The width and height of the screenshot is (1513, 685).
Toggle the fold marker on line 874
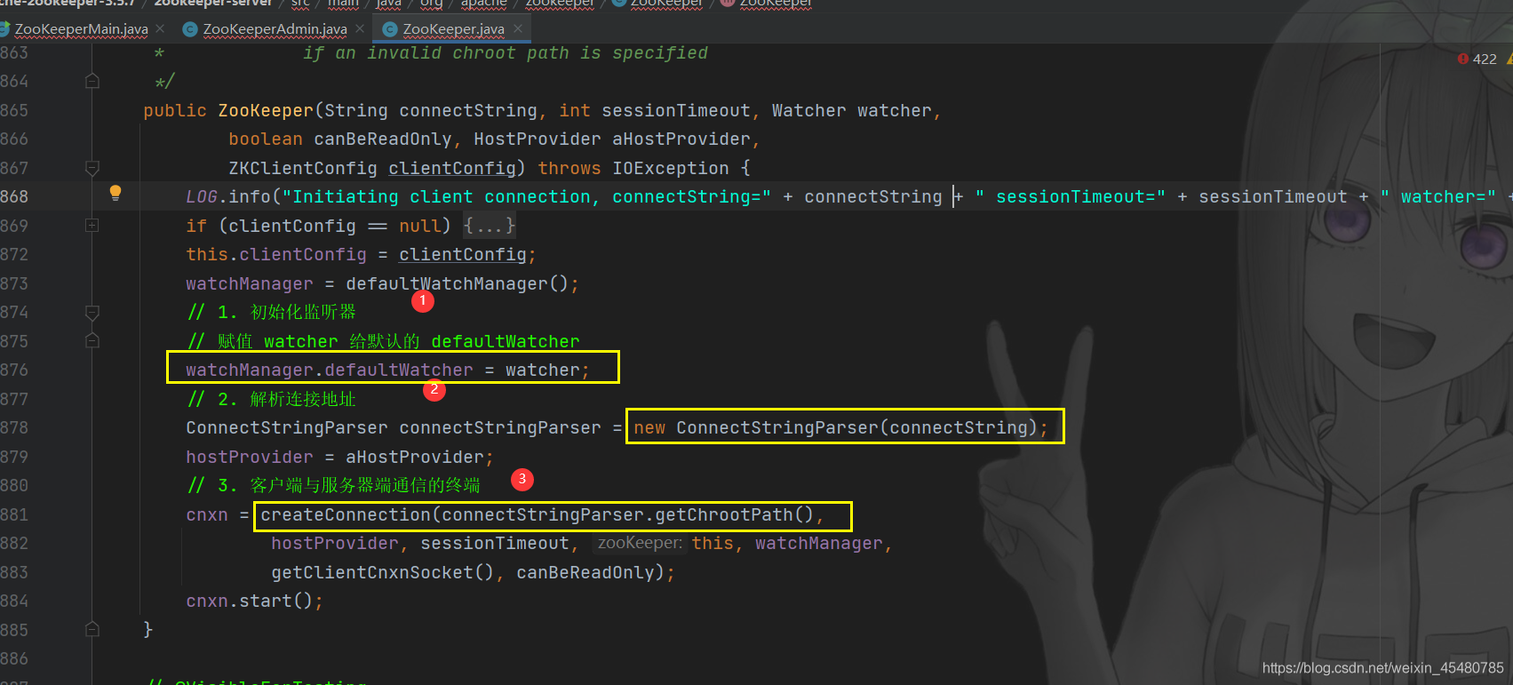point(92,313)
